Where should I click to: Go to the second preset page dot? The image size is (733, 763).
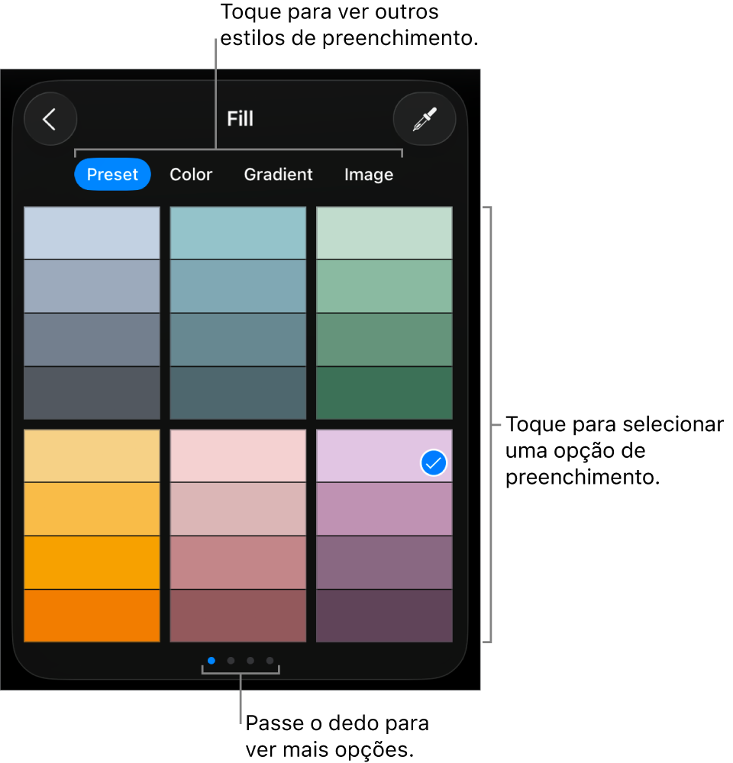pyautogui.click(x=231, y=660)
